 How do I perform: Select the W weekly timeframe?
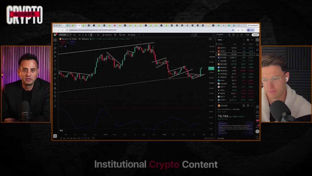(x=91, y=35)
